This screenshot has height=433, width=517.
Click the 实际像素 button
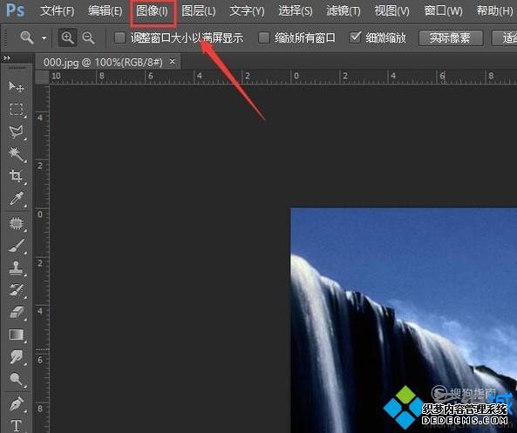click(x=451, y=38)
